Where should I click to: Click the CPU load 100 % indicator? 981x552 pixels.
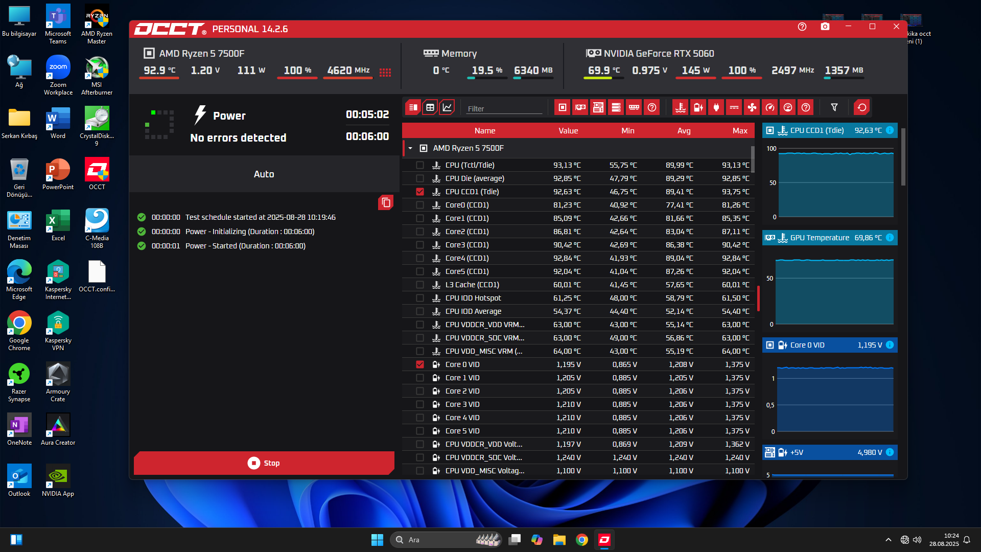(297, 71)
